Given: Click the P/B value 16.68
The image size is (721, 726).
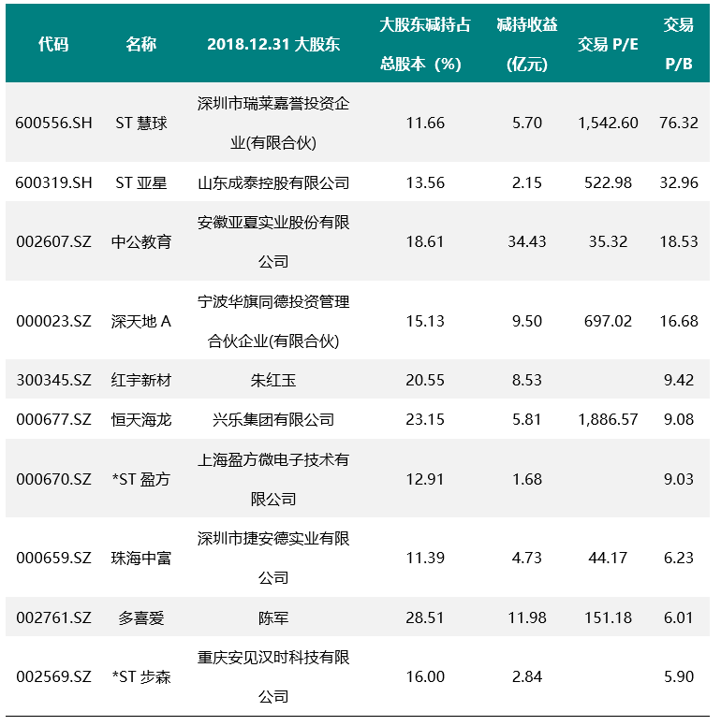Looking at the screenshot, I should coord(679,321).
